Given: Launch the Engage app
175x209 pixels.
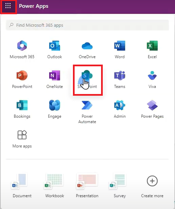Looking at the screenshot, I should coord(55,109).
